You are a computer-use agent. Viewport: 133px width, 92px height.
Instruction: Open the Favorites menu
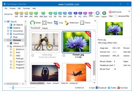coord(26,8)
